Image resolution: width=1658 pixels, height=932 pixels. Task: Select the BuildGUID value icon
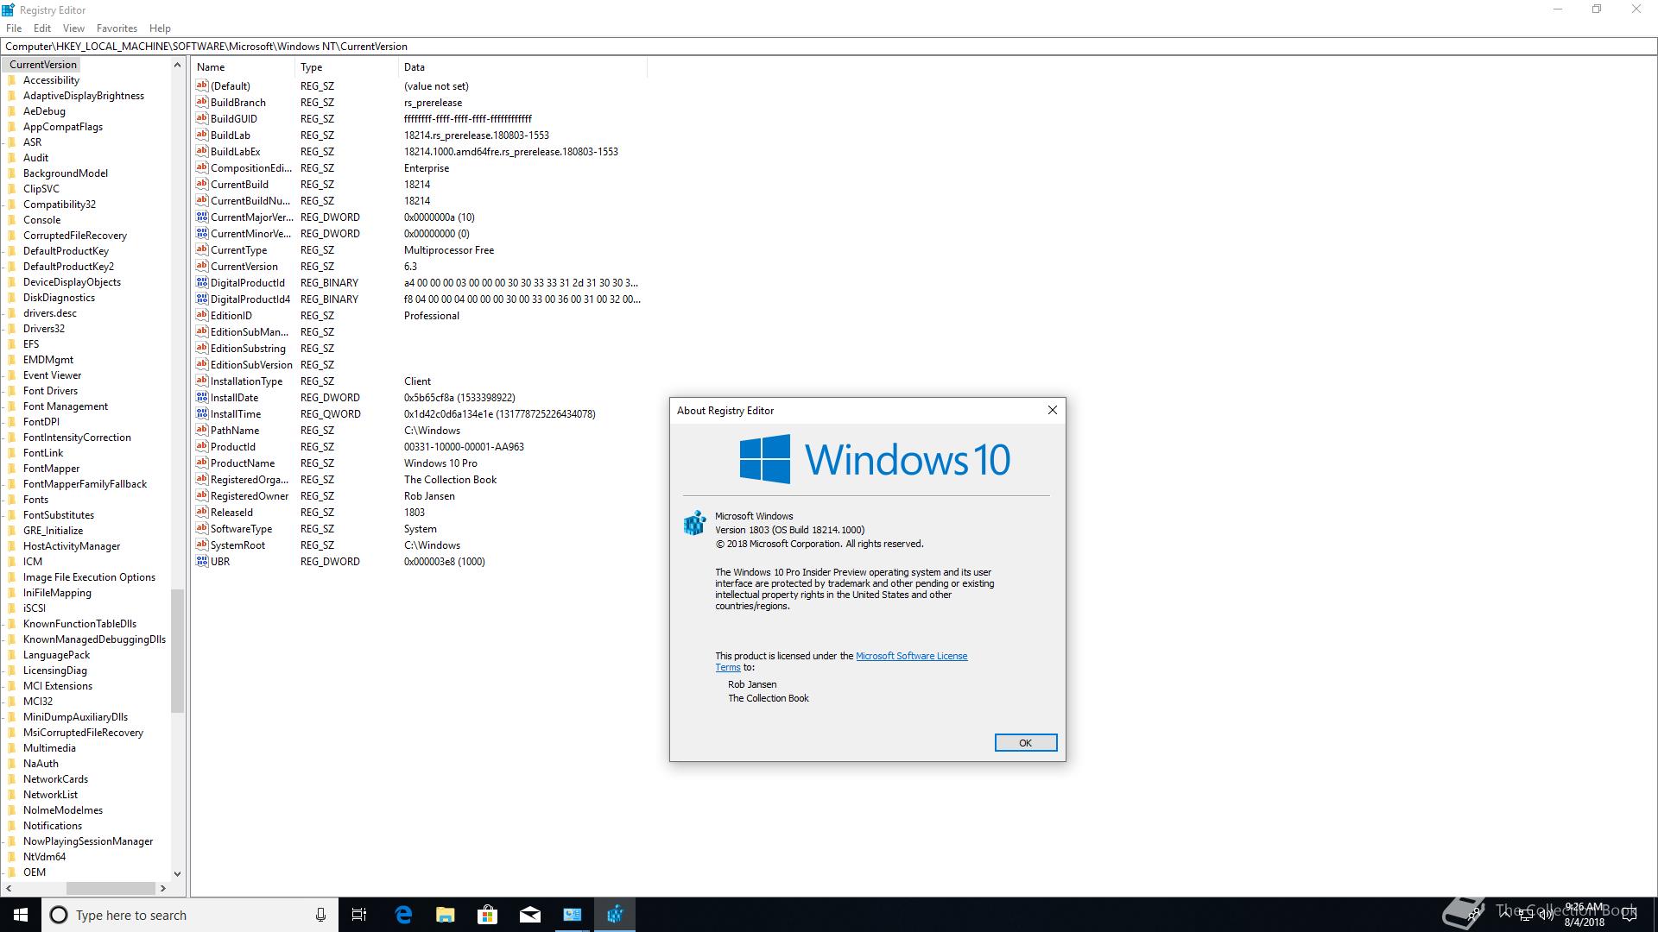[x=202, y=118]
